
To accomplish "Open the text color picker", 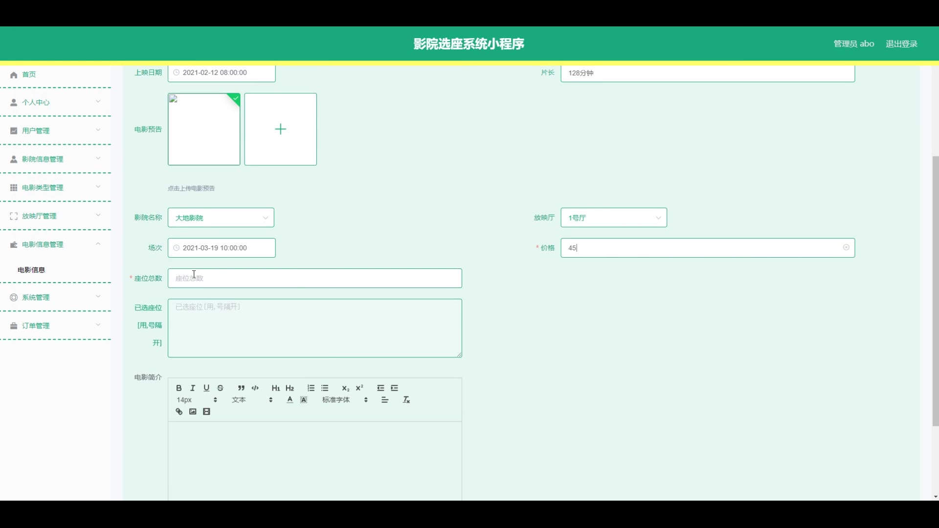I will (x=290, y=400).
